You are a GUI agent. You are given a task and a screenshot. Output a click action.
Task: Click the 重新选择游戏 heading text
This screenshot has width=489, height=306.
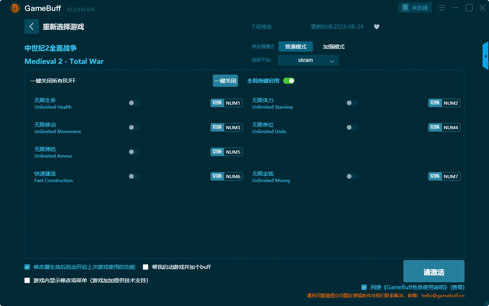tap(63, 27)
